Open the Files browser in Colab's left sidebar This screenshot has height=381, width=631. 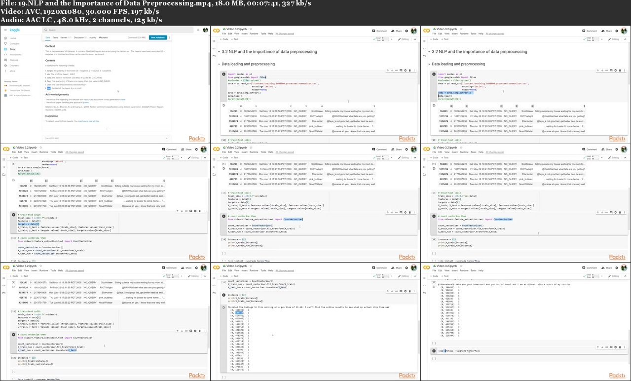[213, 55]
